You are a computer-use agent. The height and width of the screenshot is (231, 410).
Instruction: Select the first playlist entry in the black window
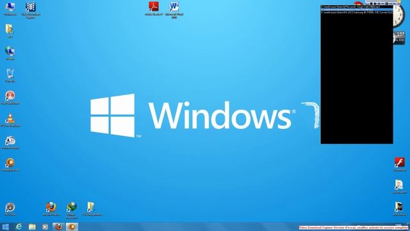click(357, 7)
